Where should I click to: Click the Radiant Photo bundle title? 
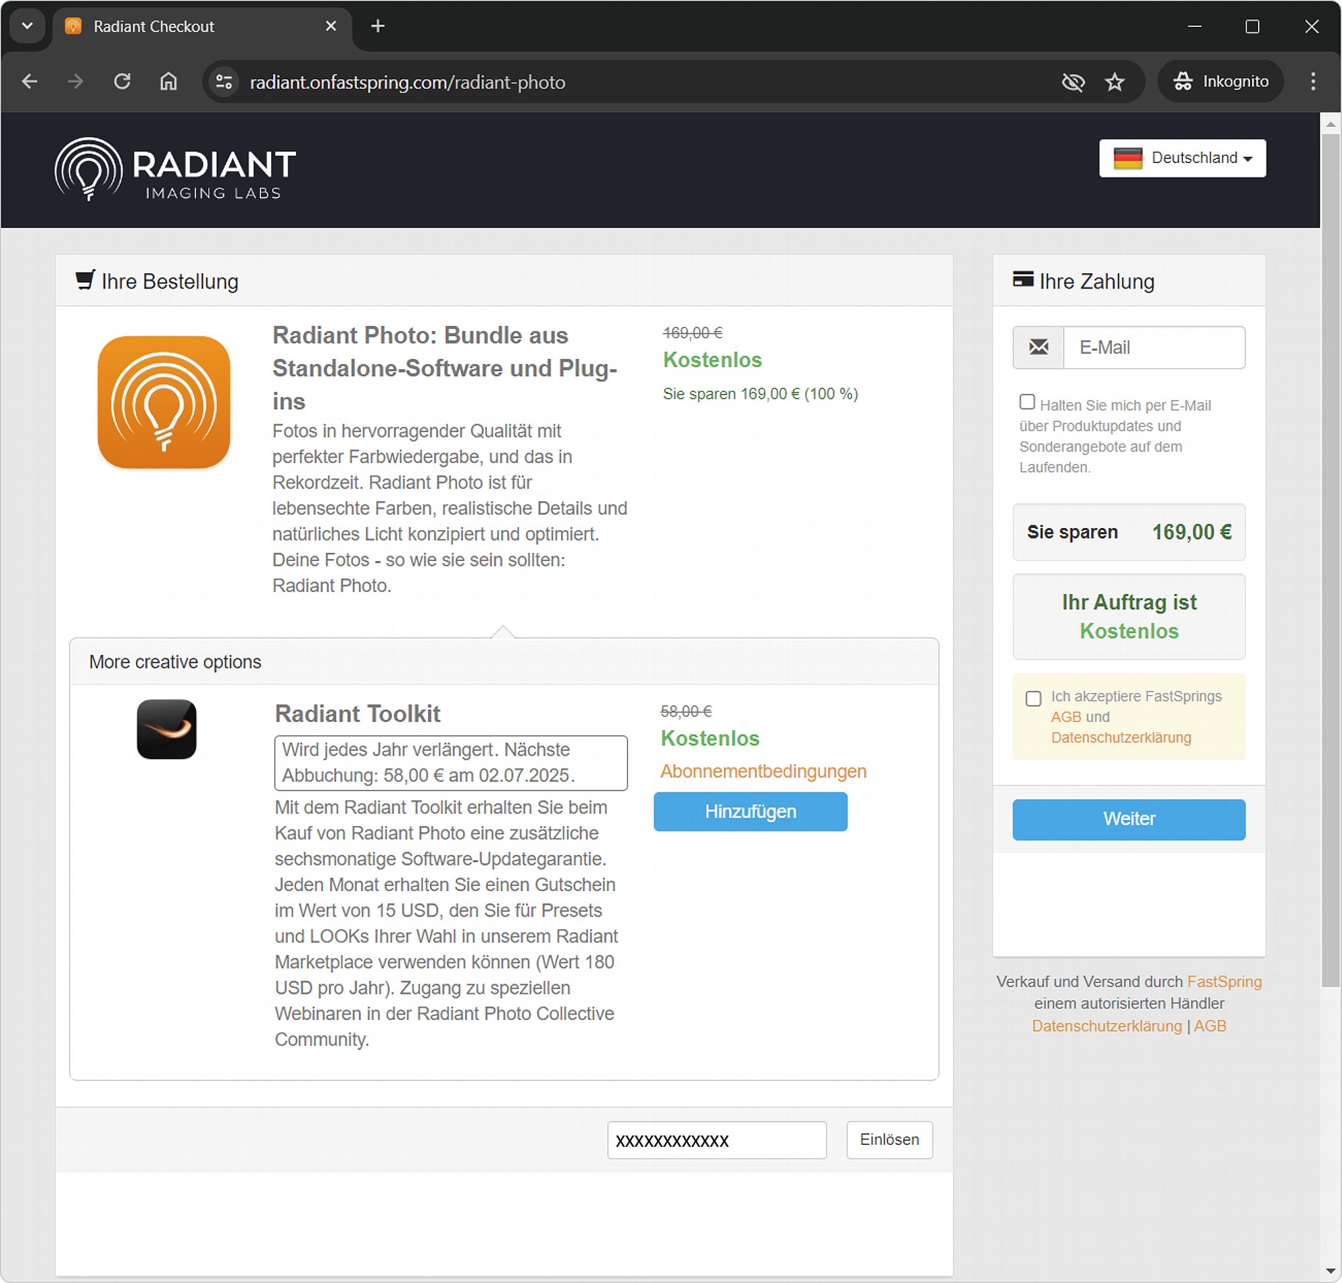(x=446, y=368)
